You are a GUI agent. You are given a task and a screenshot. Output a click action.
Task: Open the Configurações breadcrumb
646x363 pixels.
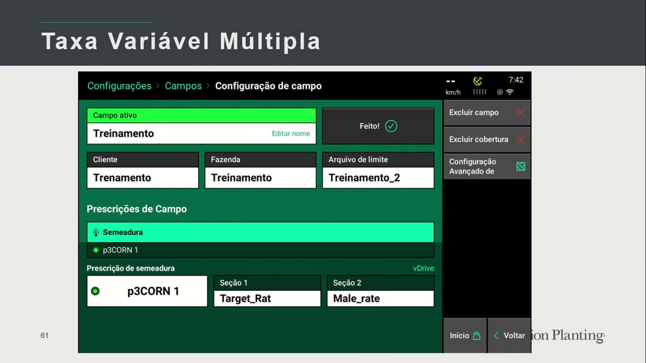pyautogui.click(x=119, y=86)
